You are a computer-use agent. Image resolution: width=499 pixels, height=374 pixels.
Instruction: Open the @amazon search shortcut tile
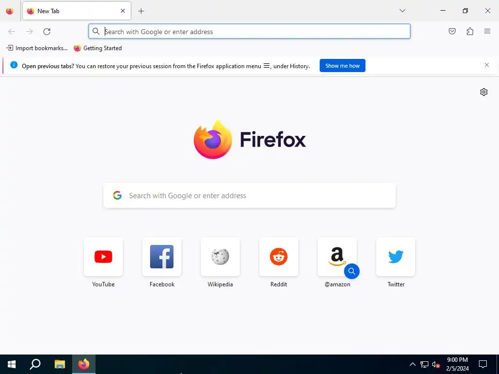pos(337,257)
